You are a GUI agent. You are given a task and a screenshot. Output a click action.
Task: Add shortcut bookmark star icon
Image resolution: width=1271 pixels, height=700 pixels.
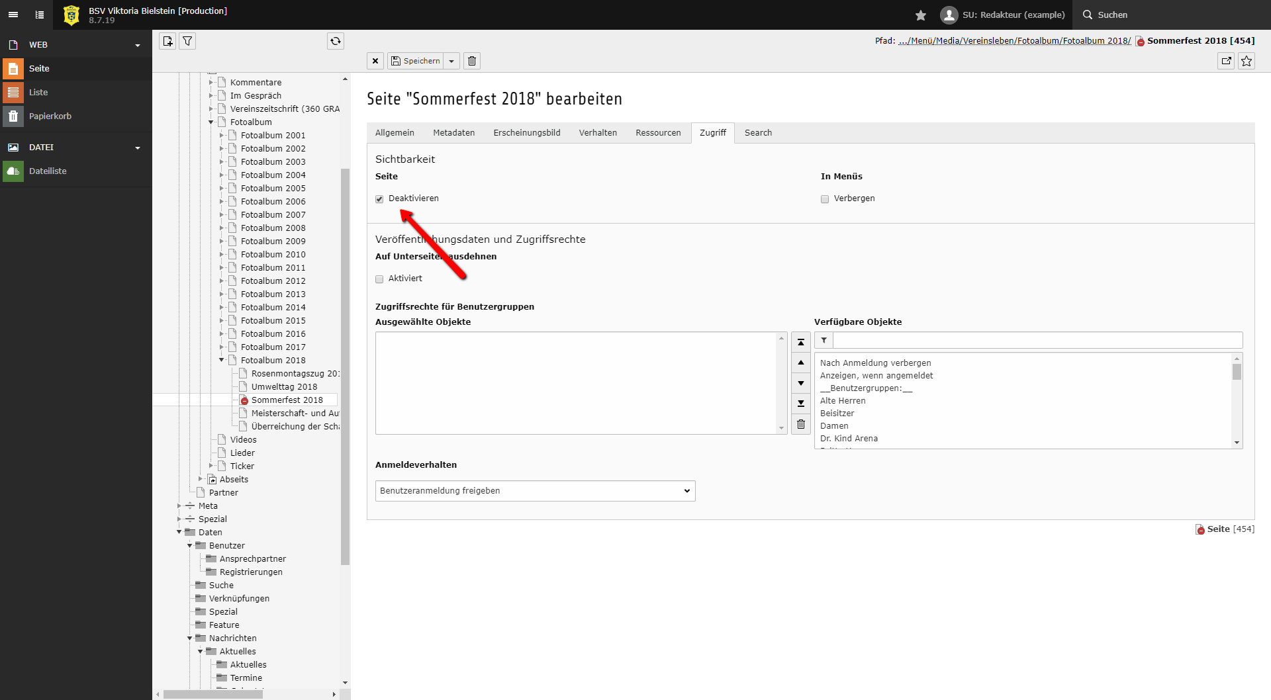pyautogui.click(x=1247, y=61)
